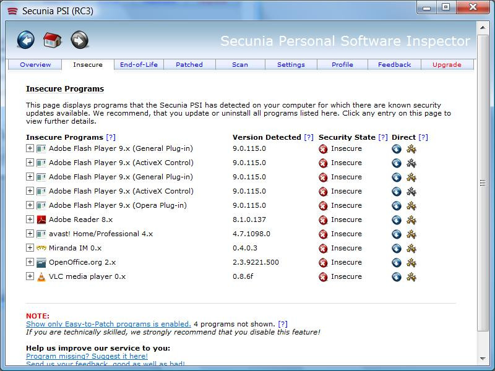Expand the Adobe Reader 8.x entry
The height and width of the screenshot is (371, 495).
pos(30,220)
